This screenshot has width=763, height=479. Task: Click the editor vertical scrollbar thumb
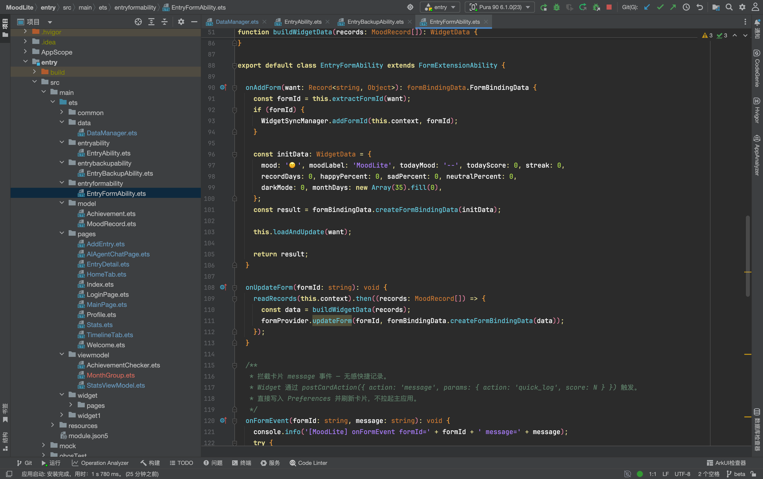(x=747, y=256)
